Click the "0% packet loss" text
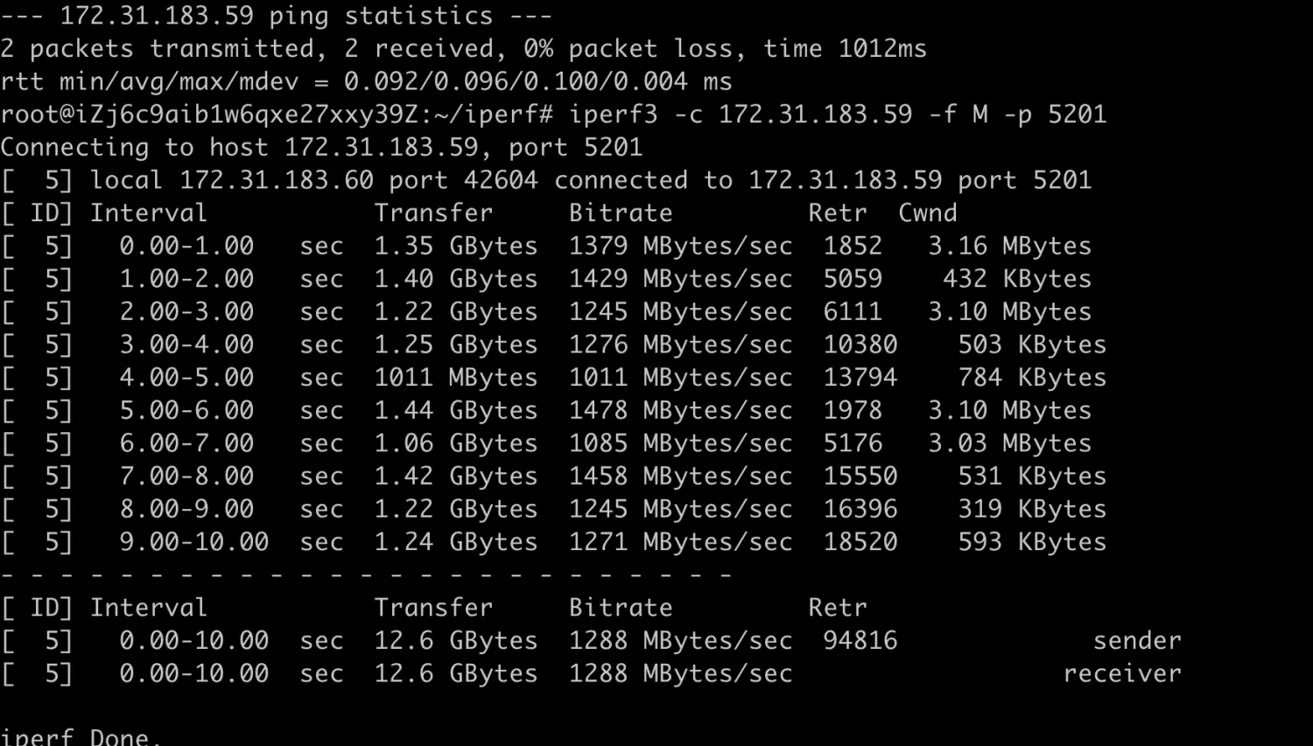 [634, 49]
